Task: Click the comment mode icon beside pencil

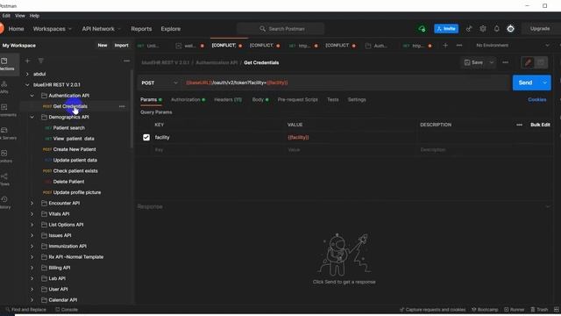Action: click(541, 62)
